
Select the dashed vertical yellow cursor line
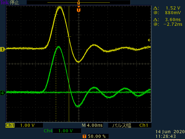(56, 64)
